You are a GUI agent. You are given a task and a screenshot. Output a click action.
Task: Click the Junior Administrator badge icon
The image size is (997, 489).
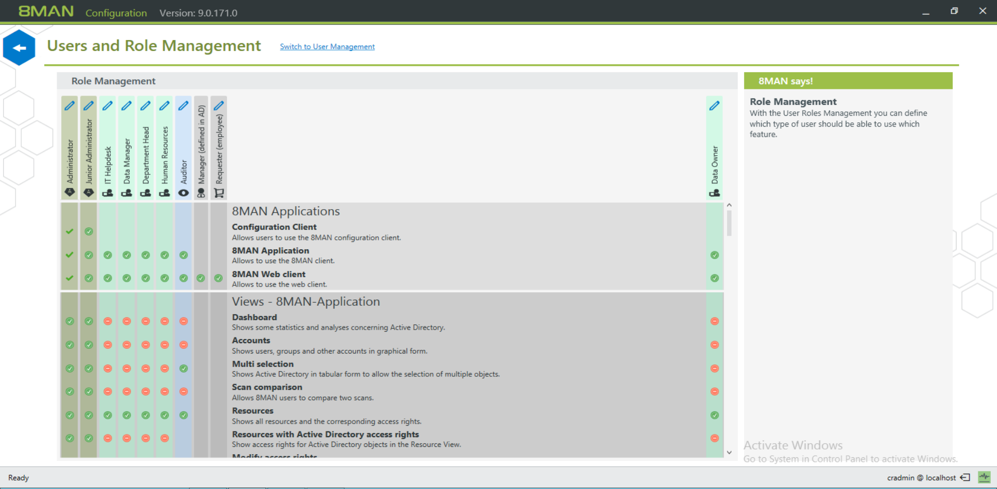(x=89, y=193)
